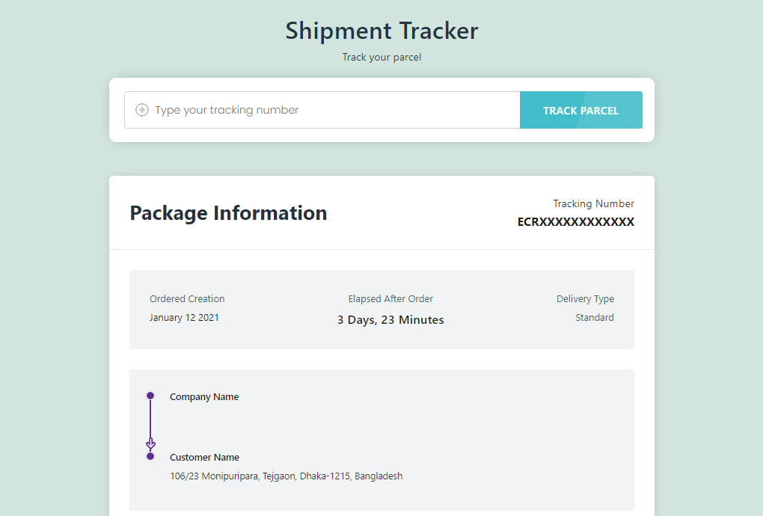
Task: Select the January 12 2021 date
Action: click(184, 318)
